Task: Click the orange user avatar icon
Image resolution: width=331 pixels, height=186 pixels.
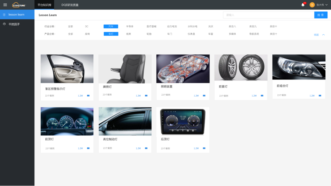Action: point(312,5)
